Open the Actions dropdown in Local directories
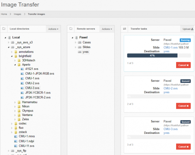This screenshot has height=155, width=195. (53, 29)
